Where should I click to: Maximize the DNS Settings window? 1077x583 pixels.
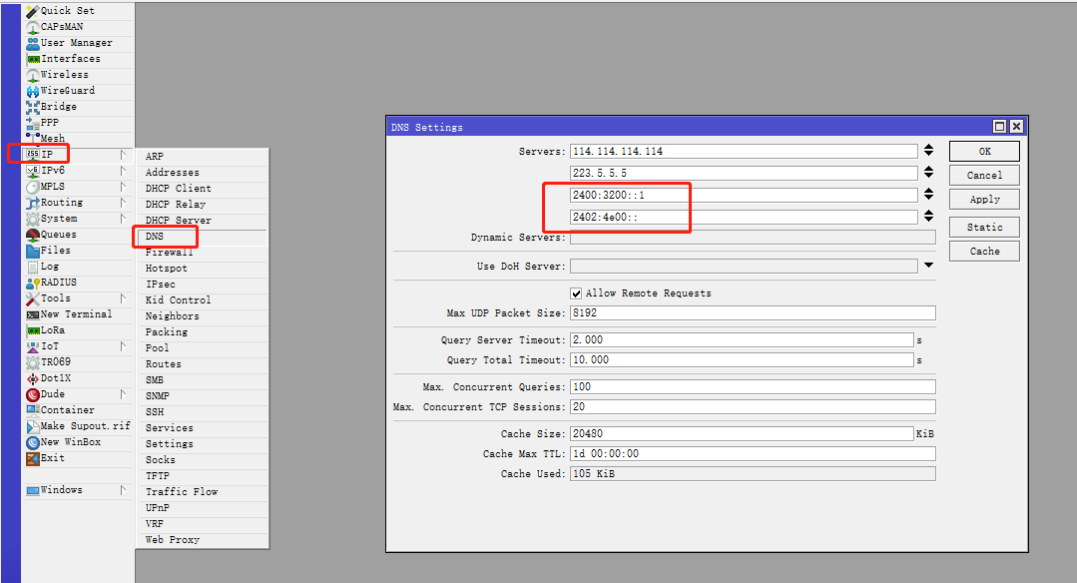(x=999, y=127)
